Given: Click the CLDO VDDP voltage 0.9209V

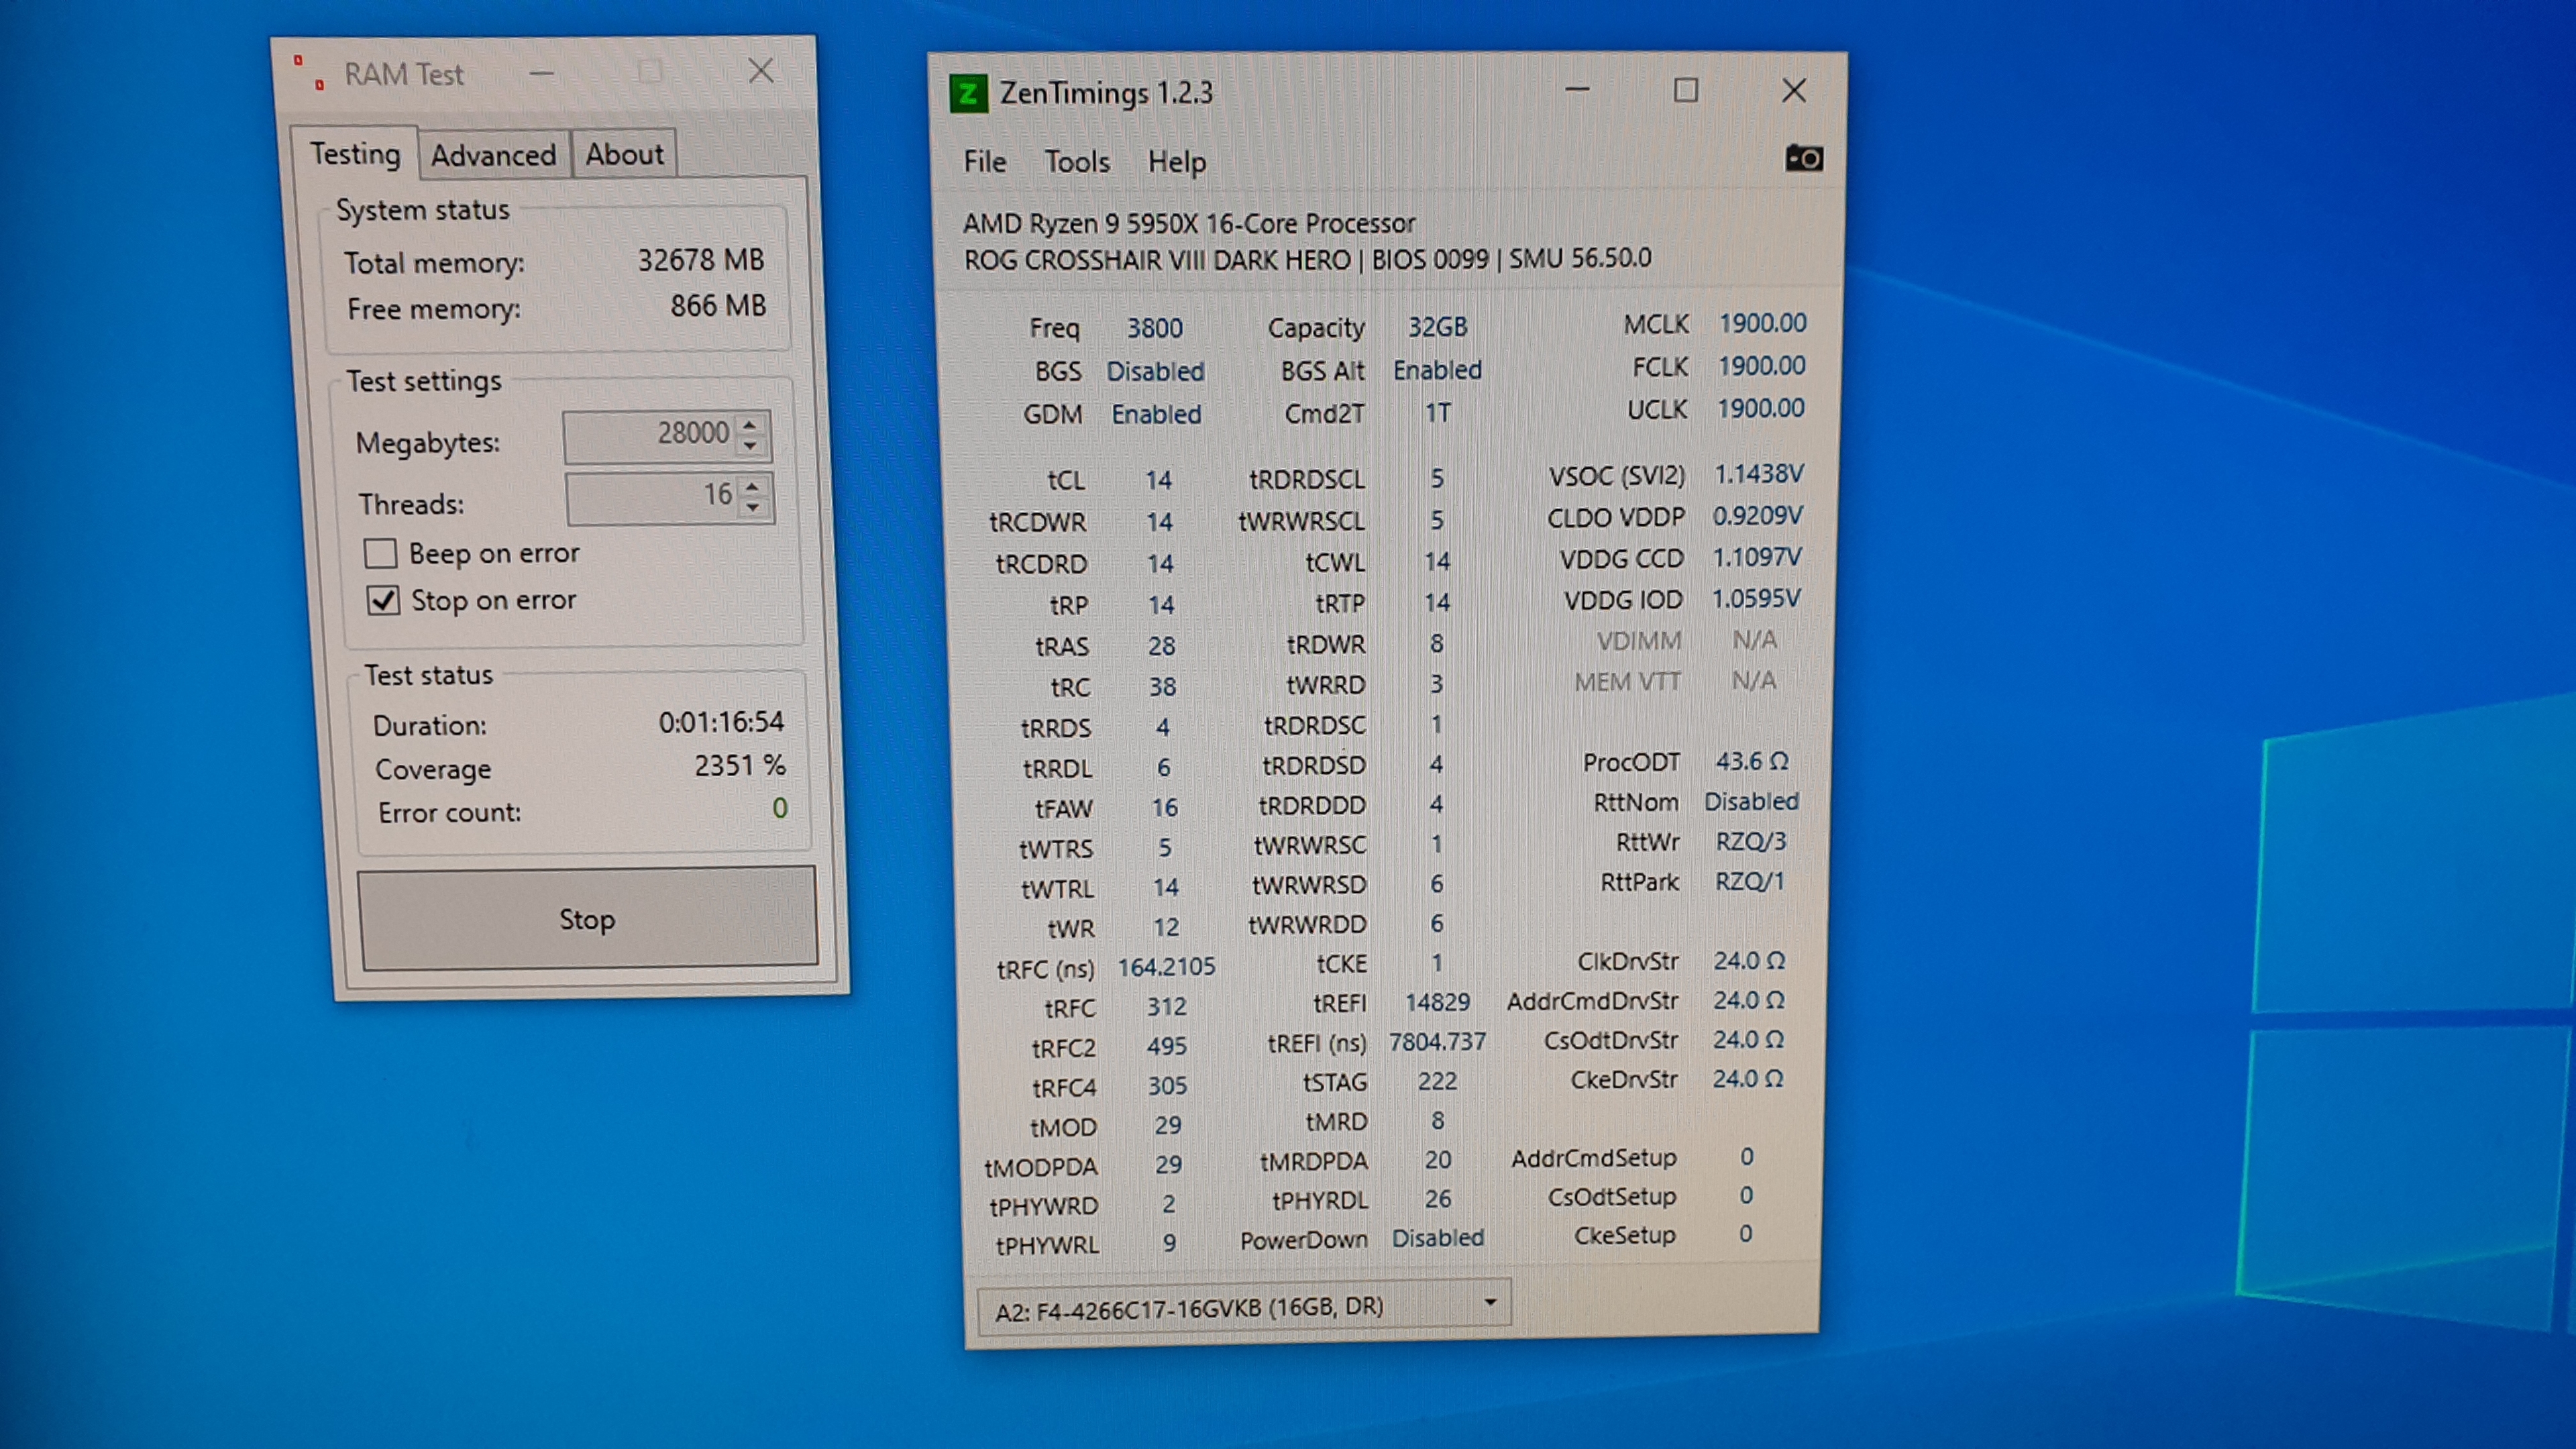Looking at the screenshot, I should pos(1757,516).
